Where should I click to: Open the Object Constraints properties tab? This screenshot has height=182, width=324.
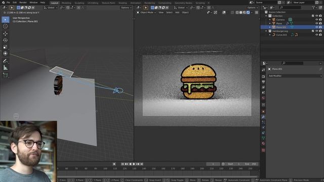(x=263, y=133)
